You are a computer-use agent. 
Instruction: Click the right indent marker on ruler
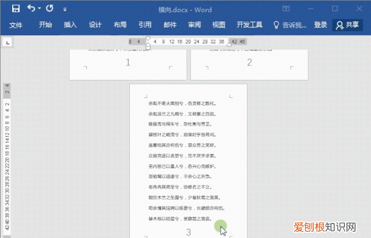tap(229, 44)
